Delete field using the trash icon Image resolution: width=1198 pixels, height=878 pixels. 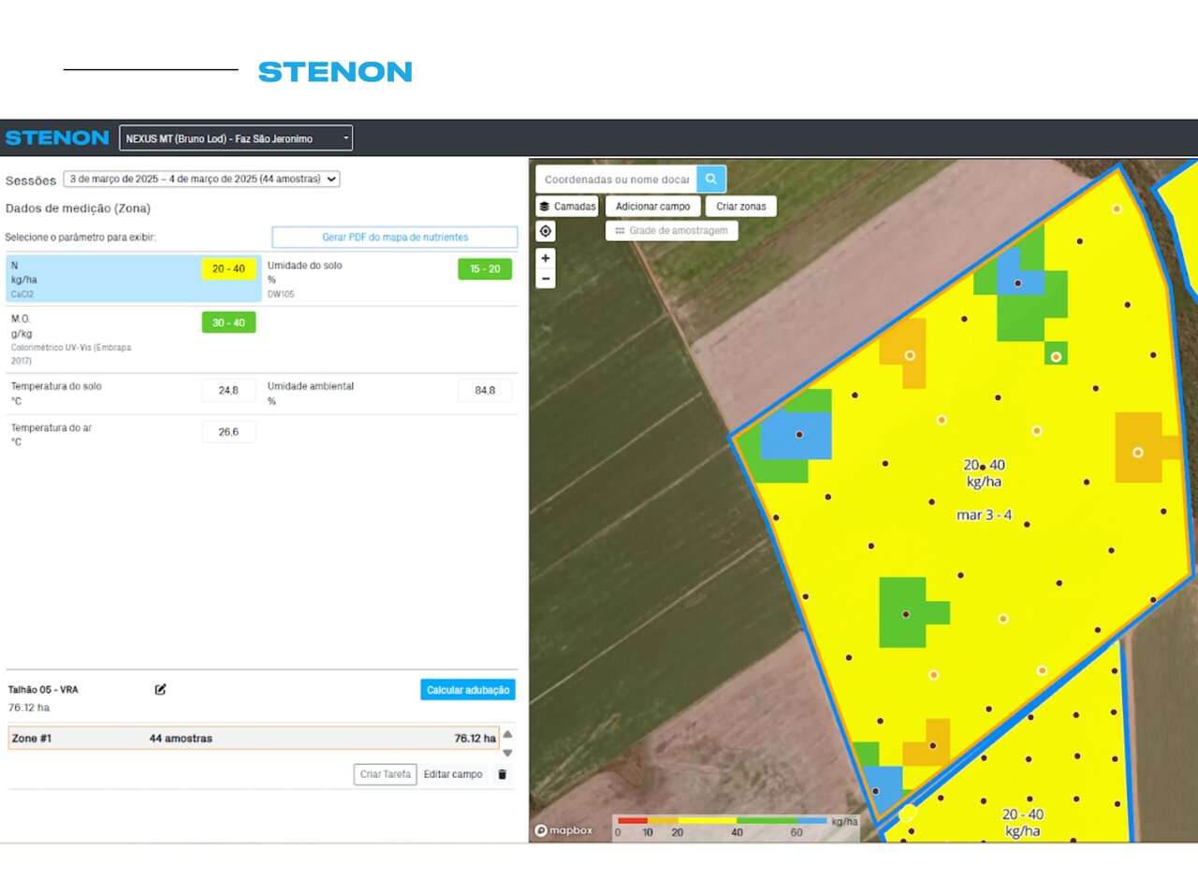(502, 774)
